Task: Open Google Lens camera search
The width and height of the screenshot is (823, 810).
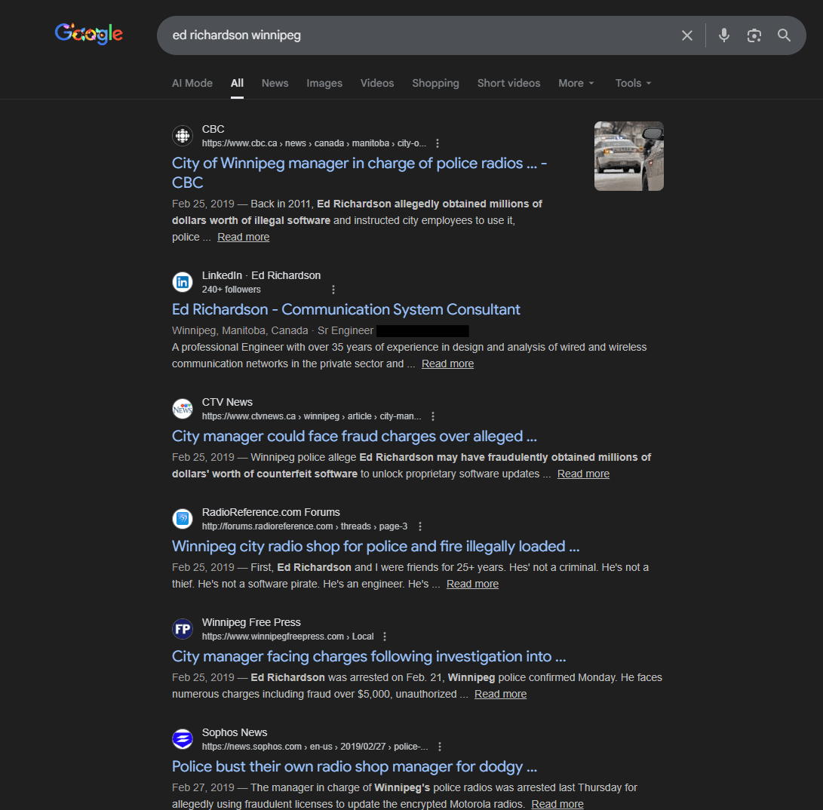Action: click(754, 35)
